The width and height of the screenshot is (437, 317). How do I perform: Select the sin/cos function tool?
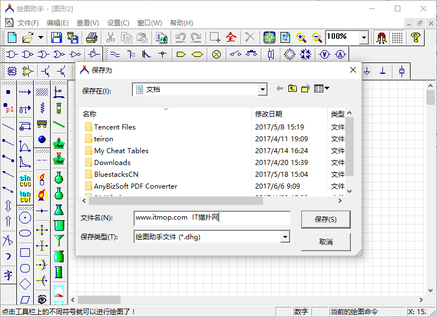[25, 181]
